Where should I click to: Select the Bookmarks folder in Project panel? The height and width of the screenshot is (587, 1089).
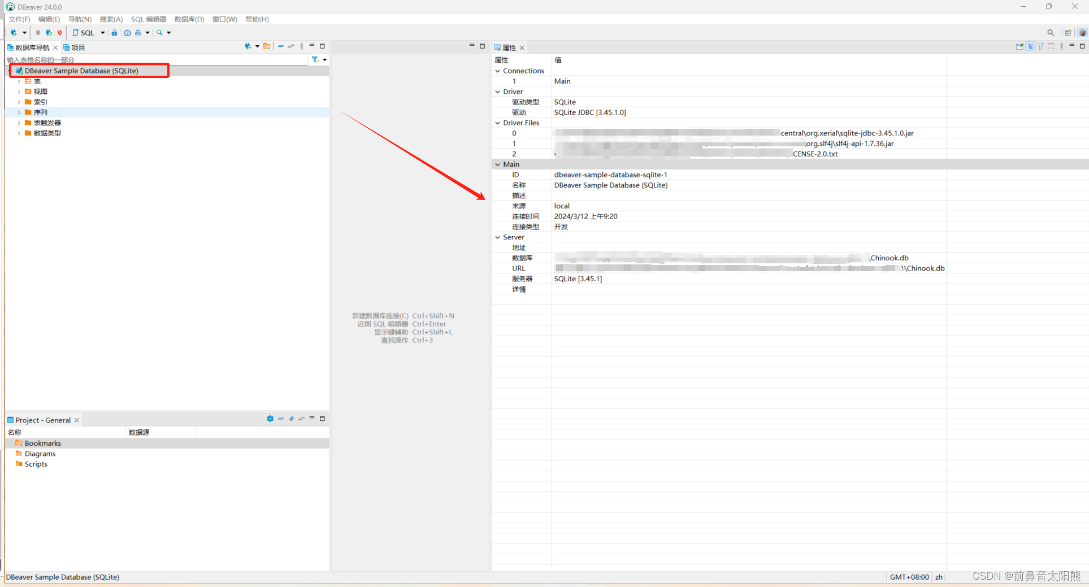click(38, 443)
